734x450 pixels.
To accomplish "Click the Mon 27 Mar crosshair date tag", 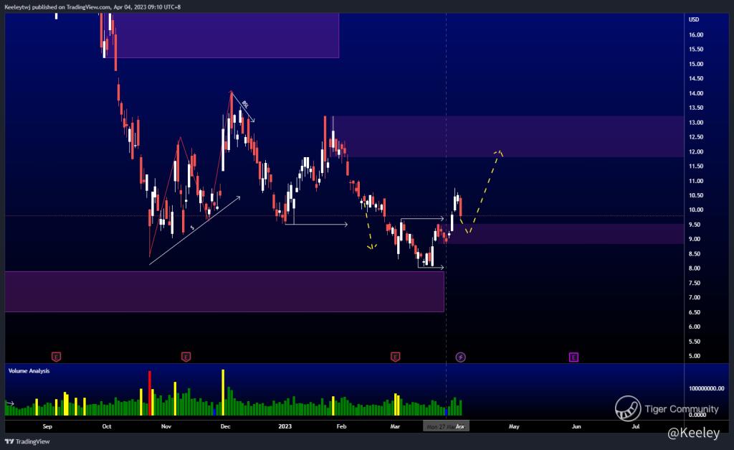I will click(446, 426).
